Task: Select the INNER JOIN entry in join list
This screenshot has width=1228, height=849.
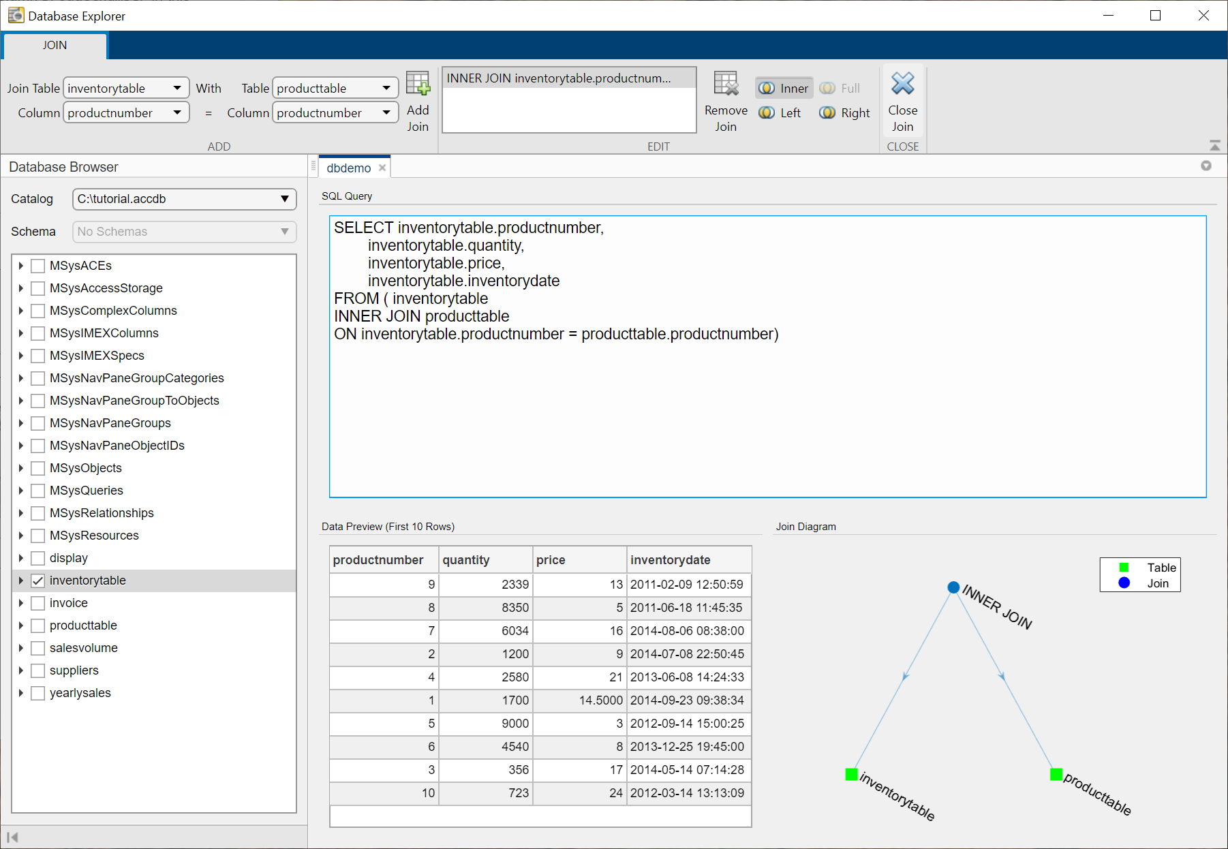Action: 559,78
